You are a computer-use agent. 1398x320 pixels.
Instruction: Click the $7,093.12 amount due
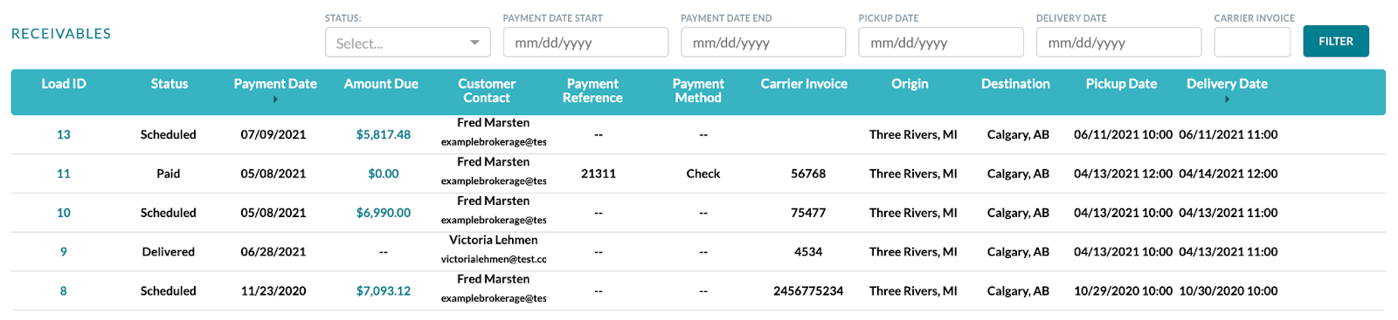click(x=384, y=291)
